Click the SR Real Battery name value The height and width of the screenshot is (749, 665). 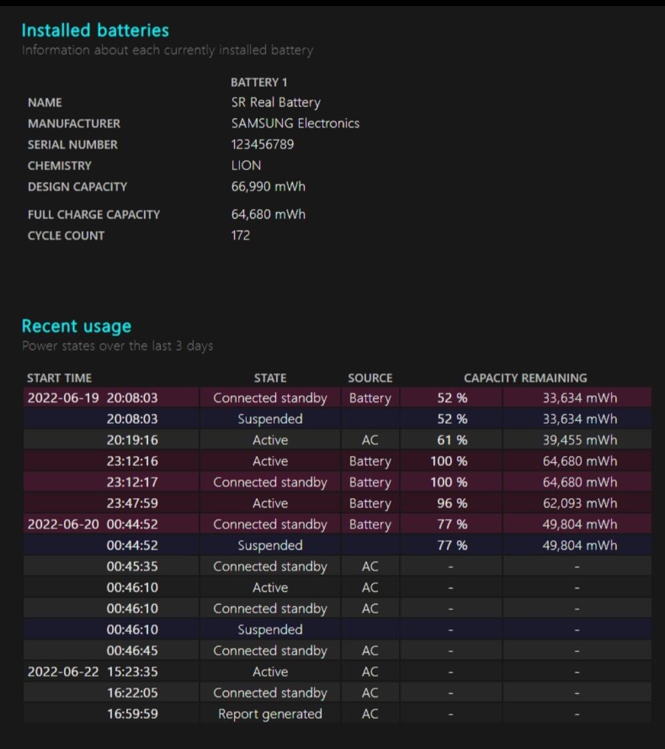[275, 102]
